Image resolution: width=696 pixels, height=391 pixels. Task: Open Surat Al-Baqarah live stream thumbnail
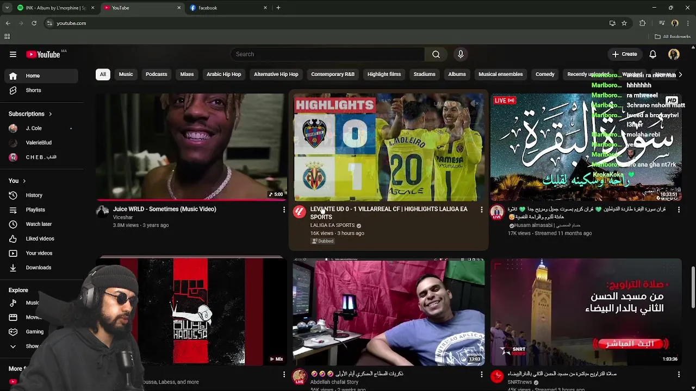586,147
